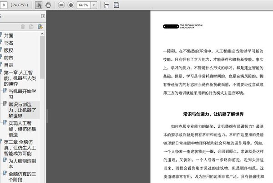273x183 pixels.
Task: Click the new bookmark icon
Action: point(31,27)
